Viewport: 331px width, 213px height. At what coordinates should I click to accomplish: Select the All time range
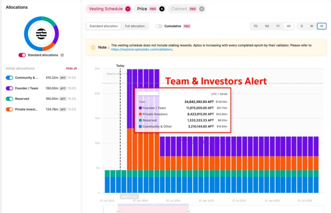point(289,26)
